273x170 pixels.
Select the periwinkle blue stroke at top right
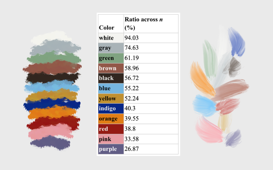point(236,42)
